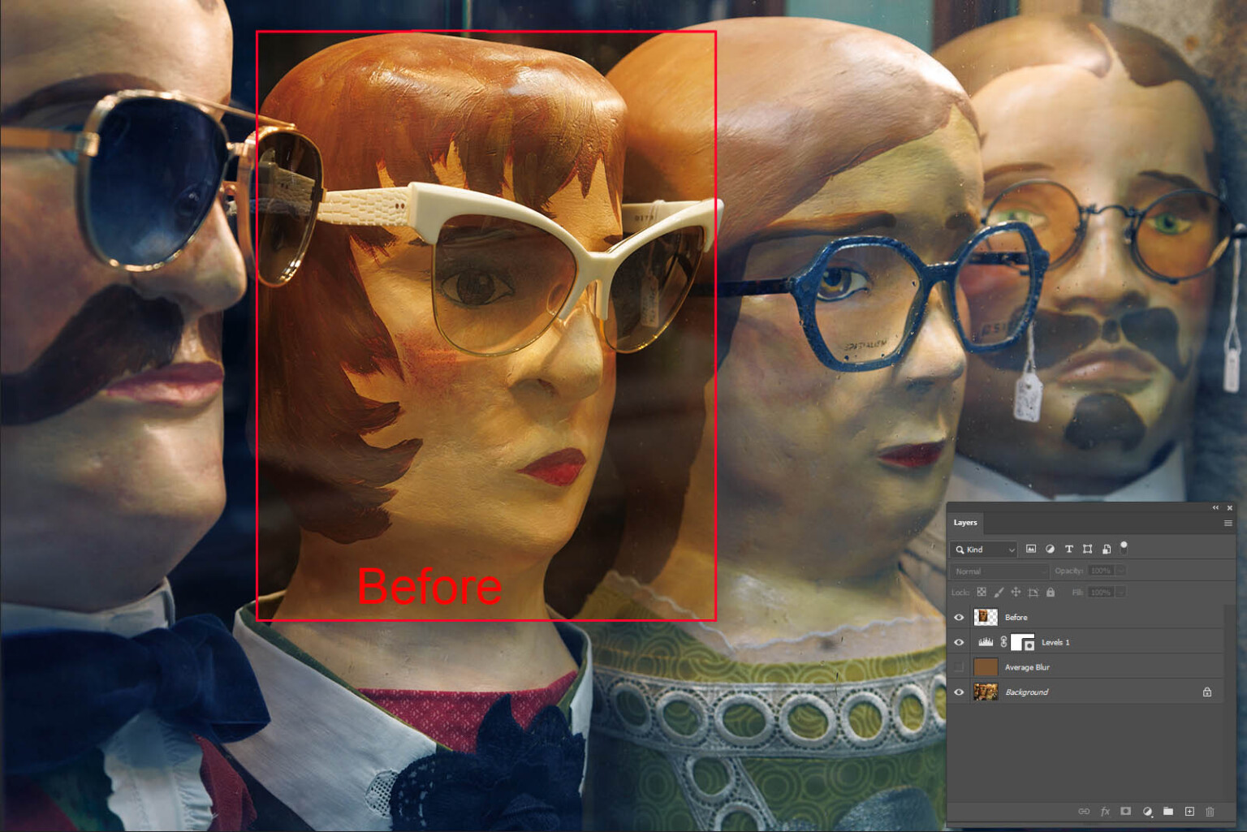The height and width of the screenshot is (832, 1247).
Task: Click the Levels 1 adjustment histogram icon
Action: [x=986, y=642]
